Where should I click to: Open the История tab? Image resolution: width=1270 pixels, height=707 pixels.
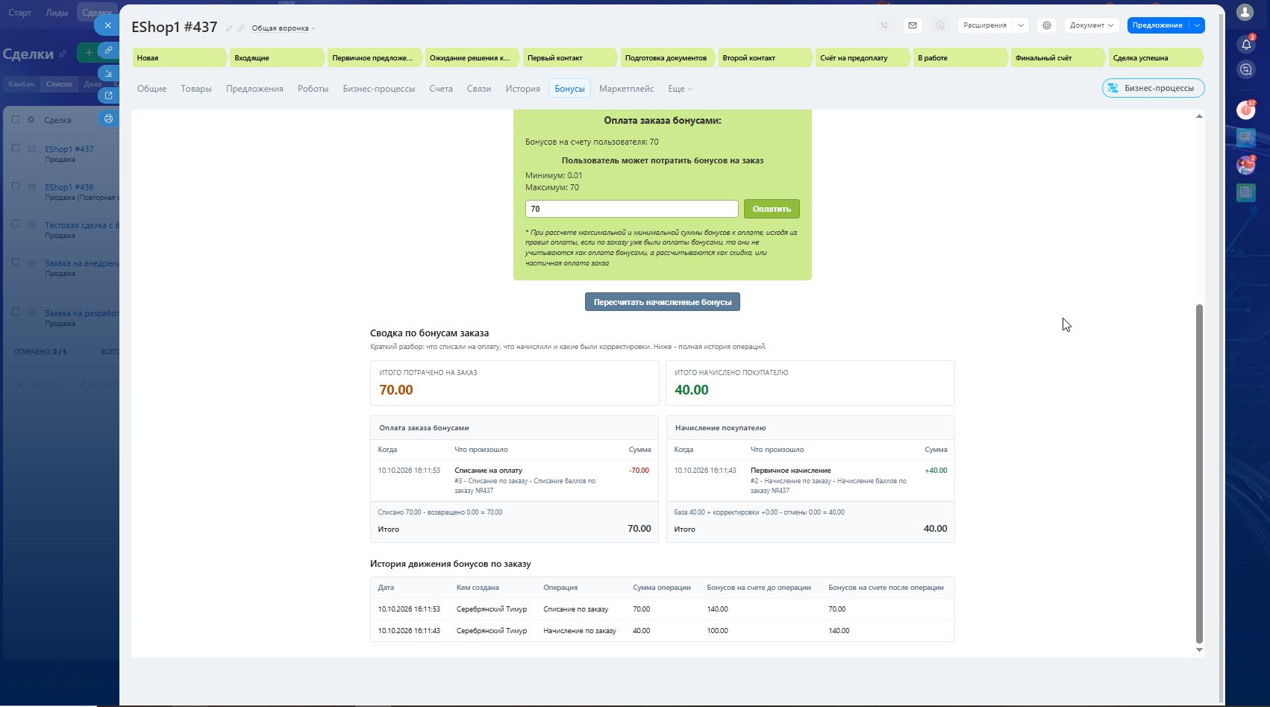[x=522, y=89]
